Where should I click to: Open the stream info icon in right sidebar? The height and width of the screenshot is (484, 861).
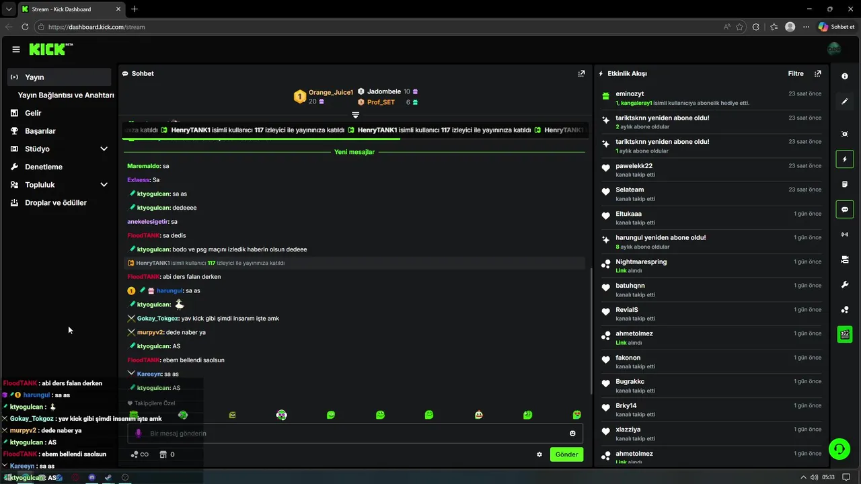coord(845,77)
